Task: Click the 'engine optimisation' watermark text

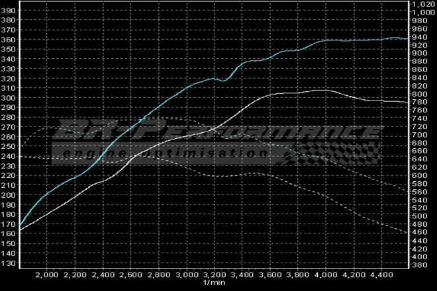Action: [192, 152]
